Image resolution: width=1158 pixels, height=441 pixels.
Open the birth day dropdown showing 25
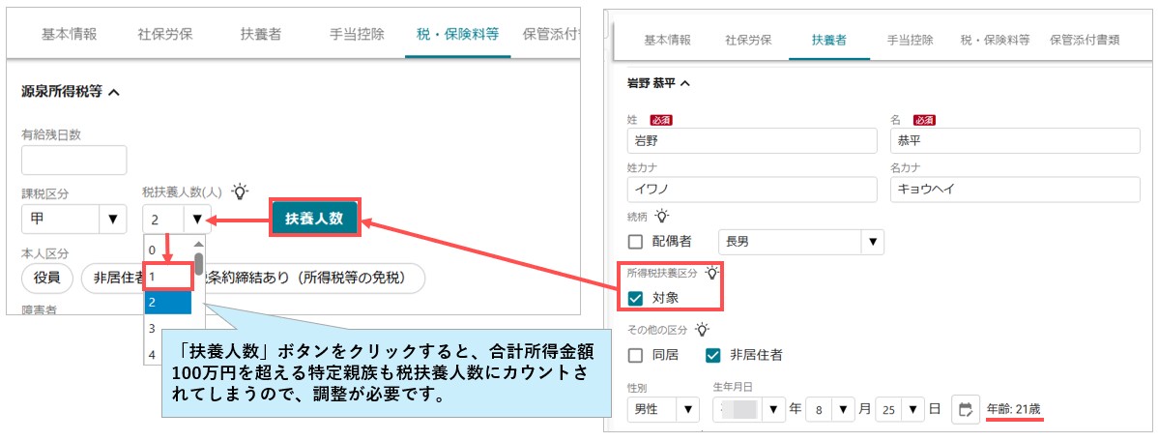click(x=900, y=410)
